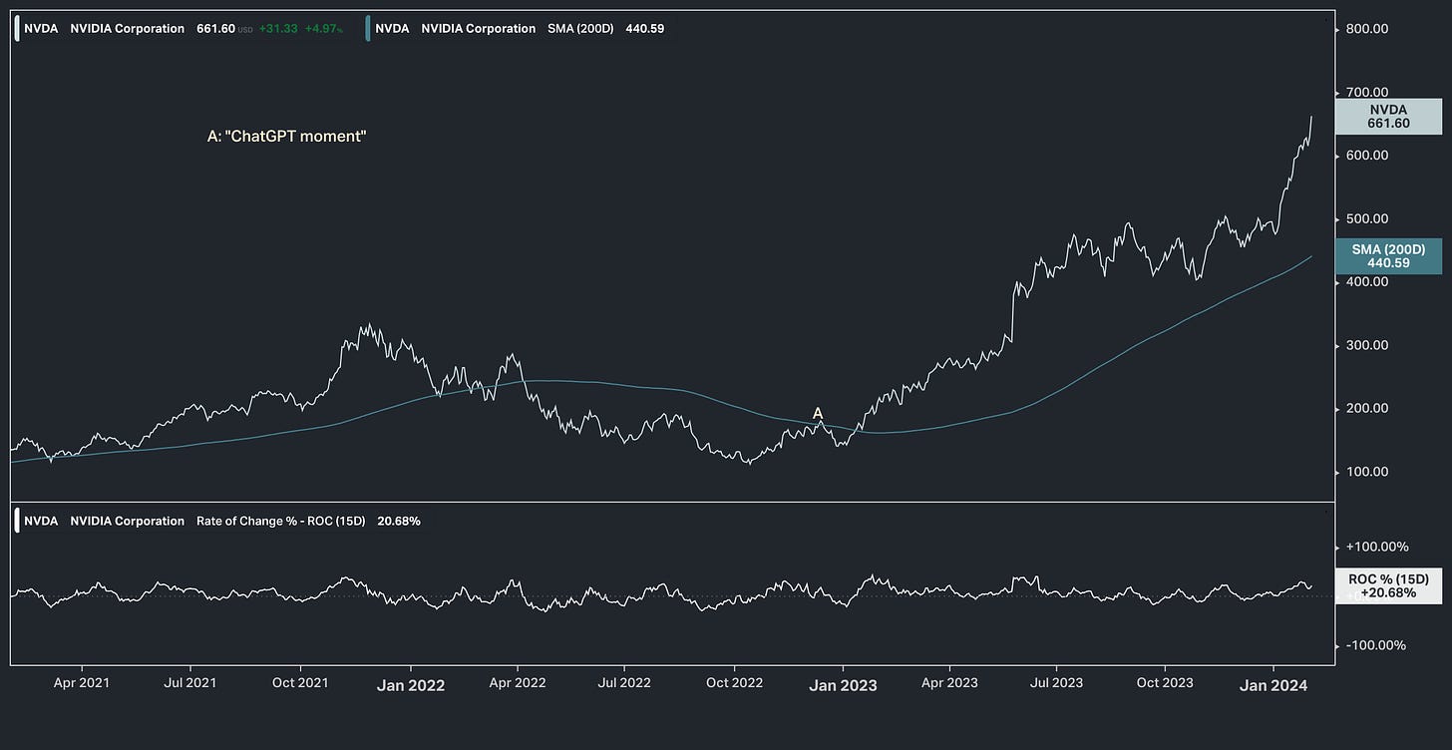The height and width of the screenshot is (750, 1452).
Task: Click the Rate of Change % - ROC (15D) label
Action: point(281,521)
